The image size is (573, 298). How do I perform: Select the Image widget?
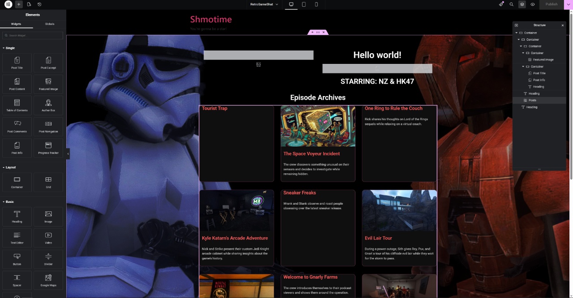pos(48,217)
